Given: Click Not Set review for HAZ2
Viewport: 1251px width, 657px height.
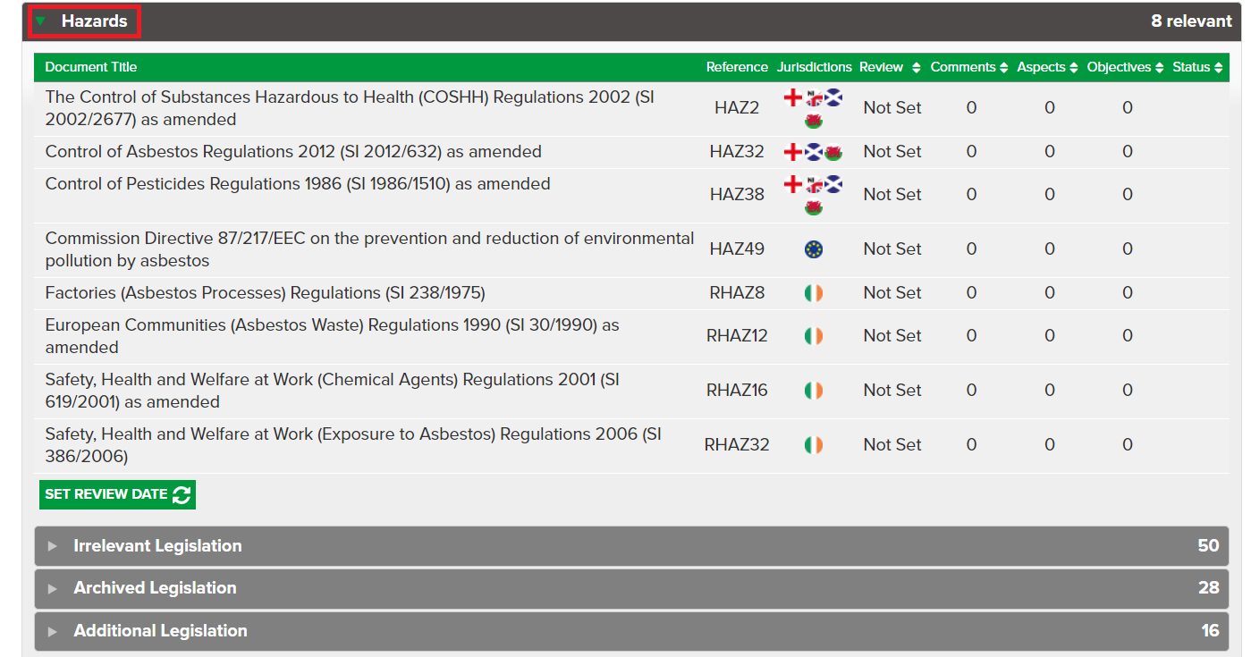Looking at the screenshot, I should 892,108.
